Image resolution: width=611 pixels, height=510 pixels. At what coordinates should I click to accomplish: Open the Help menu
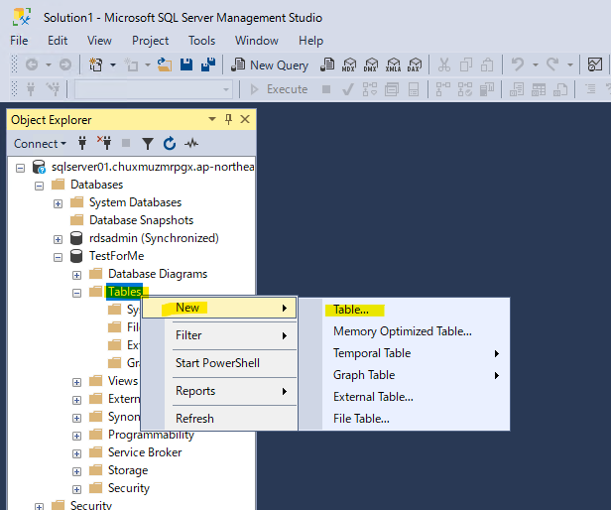pos(310,41)
